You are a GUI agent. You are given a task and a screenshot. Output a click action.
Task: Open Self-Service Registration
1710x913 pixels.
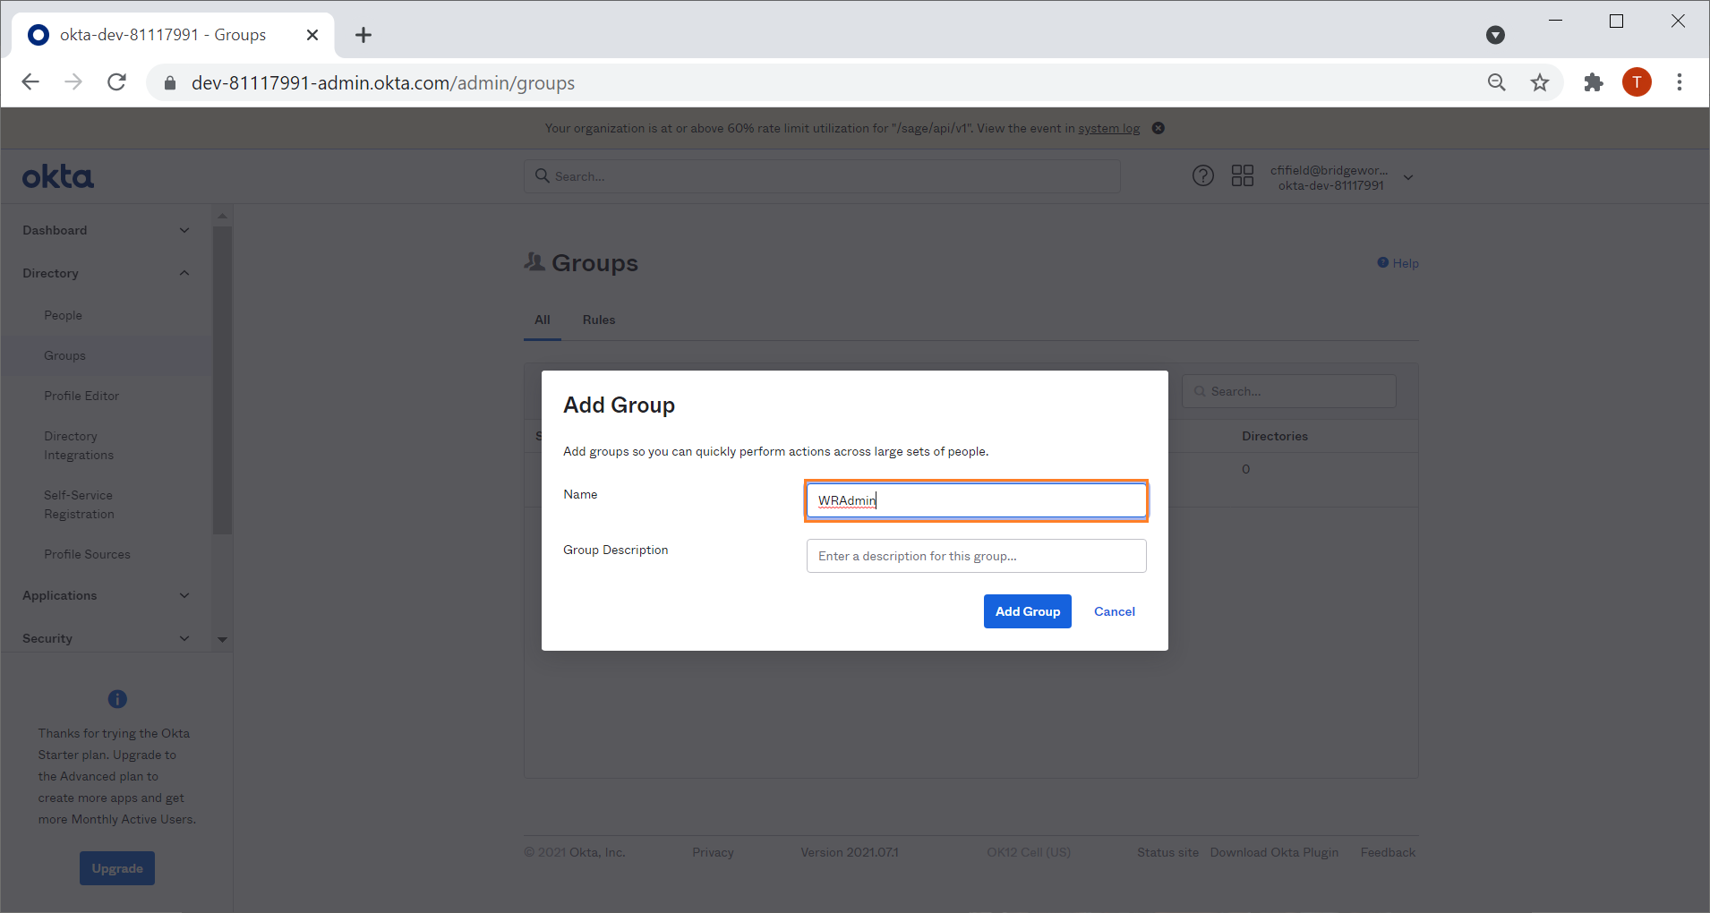(x=79, y=505)
